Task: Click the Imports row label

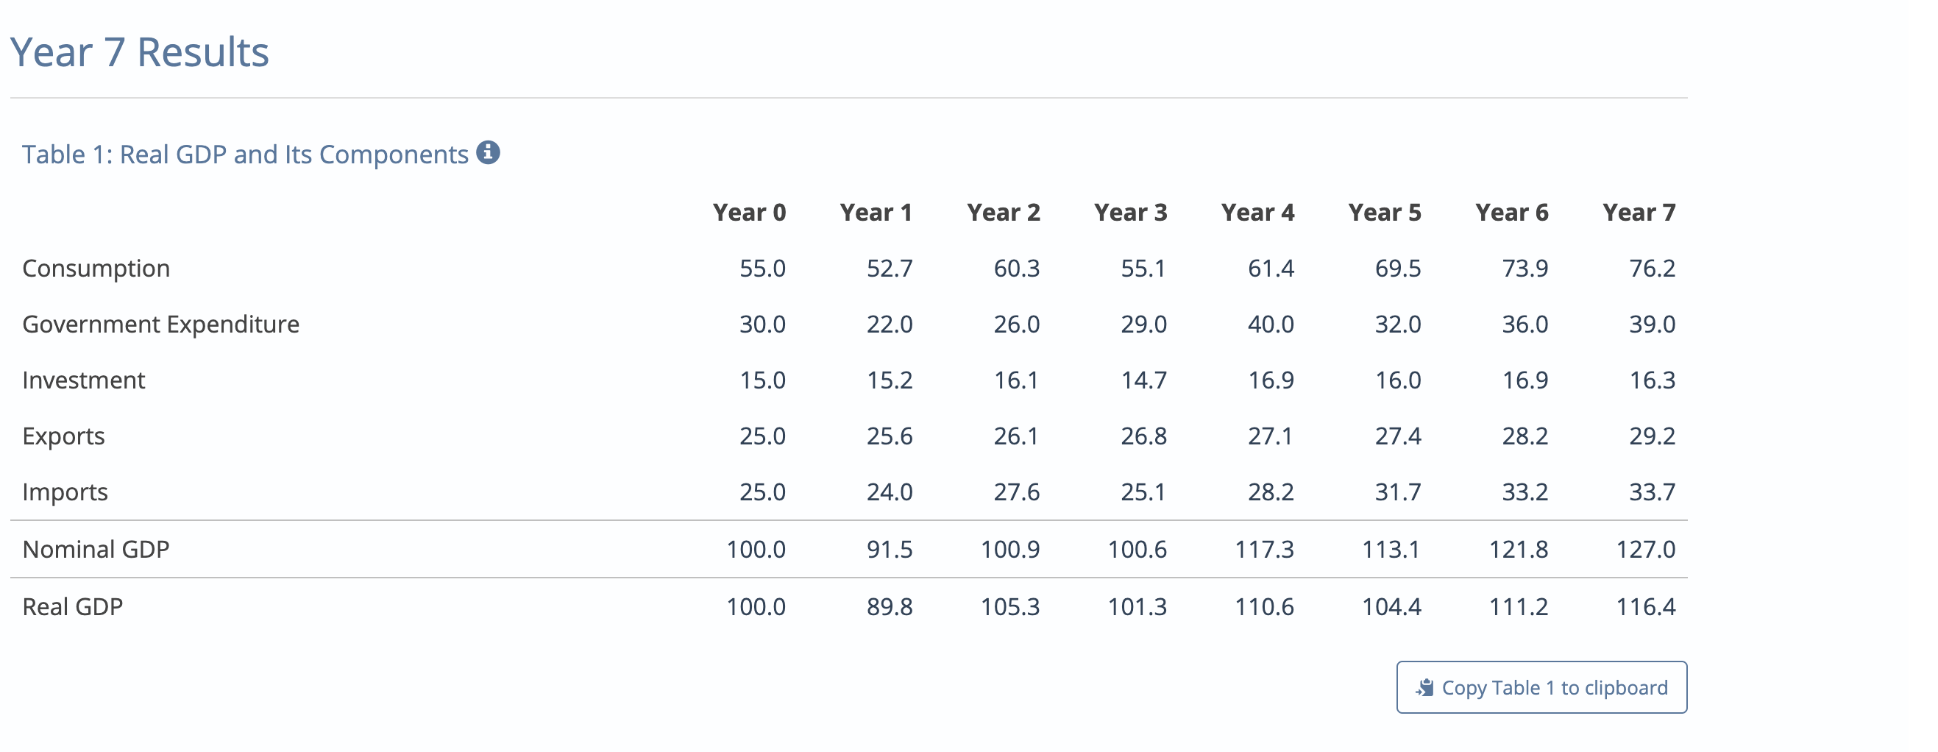Action: pyautogui.click(x=65, y=492)
